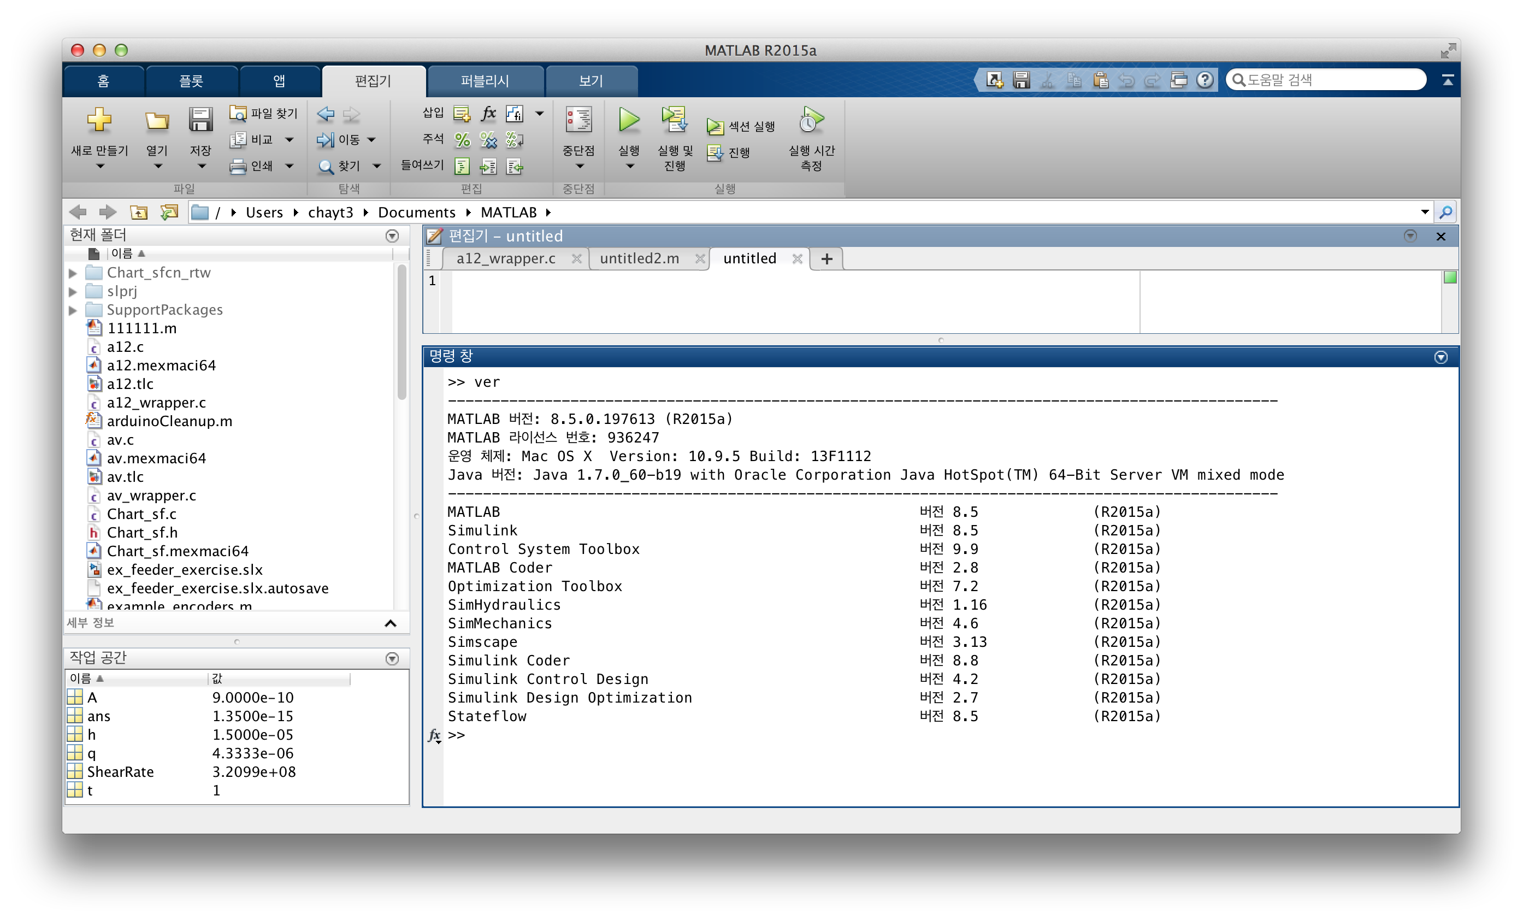Click the Run and Advance (실행 및 진행) icon
This screenshot has height=920, width=1523.
pos(674,119)
